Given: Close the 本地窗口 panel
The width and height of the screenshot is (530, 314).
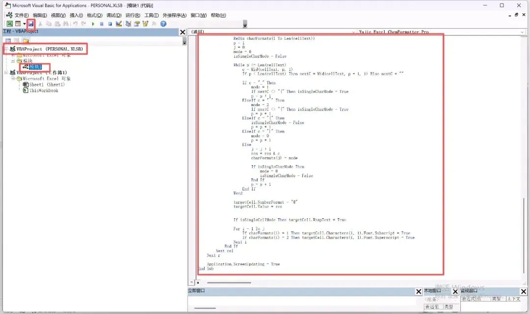Looking at the screenshot, I should pyautogui.click(x=455, y=291).
